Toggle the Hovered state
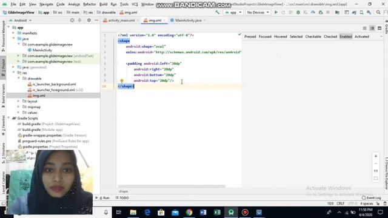The height and width of the screenshot is (218, 388). (281, 36)
